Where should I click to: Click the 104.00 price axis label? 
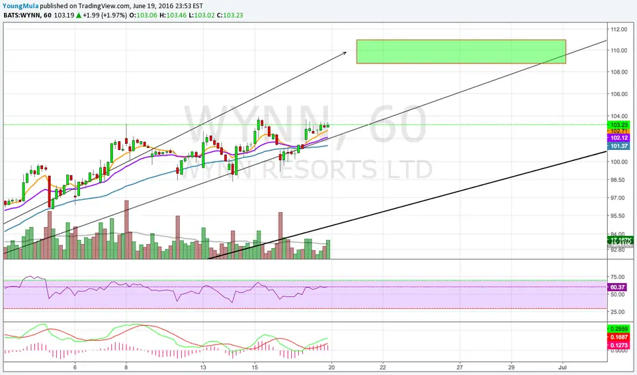point(619,116)
